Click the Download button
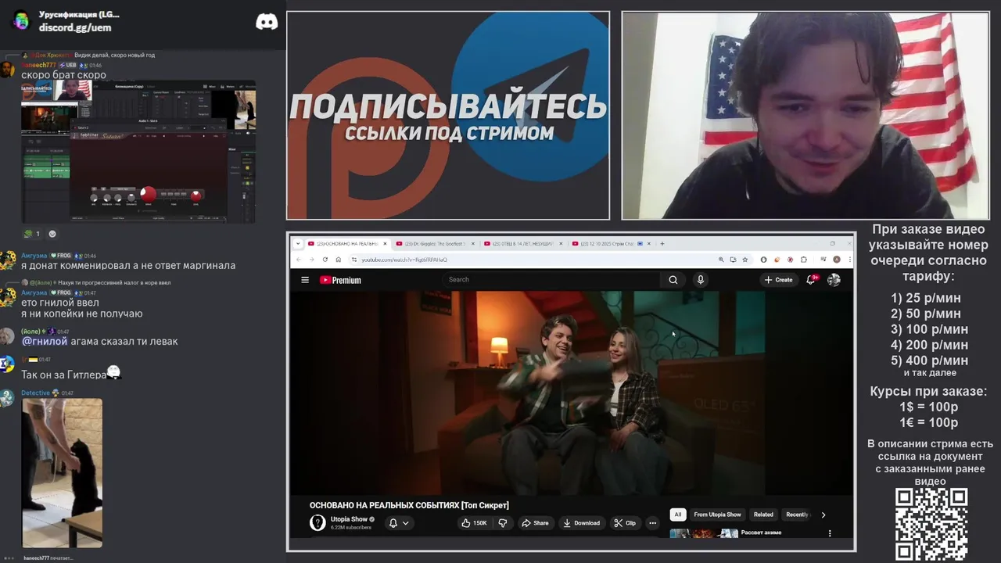Viewport: 1001px width, 563px height. pyautogui.click(x=582, y=523)
